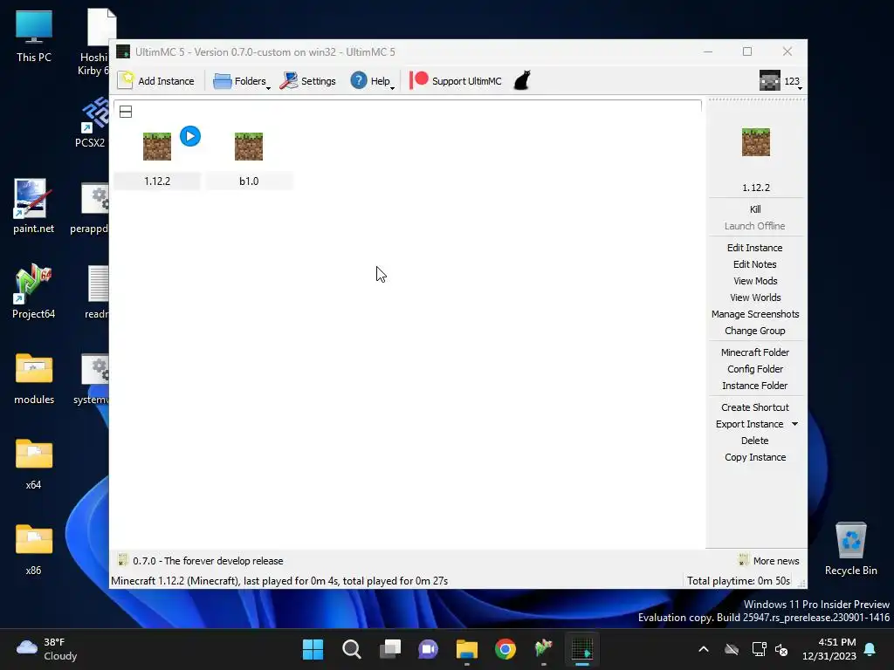The width and height of the screenshot is (894, 670).
Task: Click the large instance icon in side panel
Action: (x=755, y=142)
